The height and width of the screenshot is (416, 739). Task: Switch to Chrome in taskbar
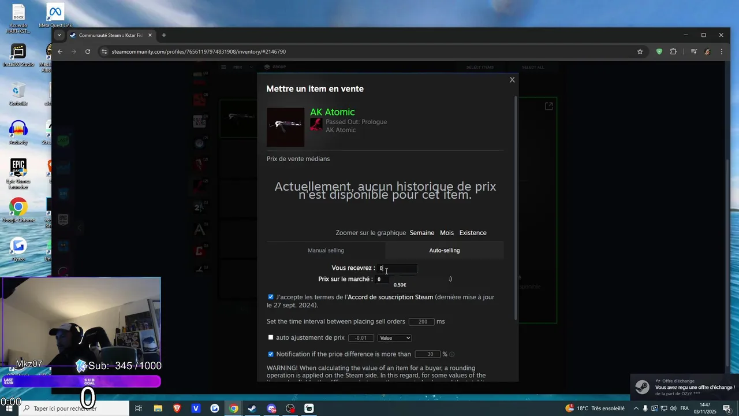coord(233,408)
